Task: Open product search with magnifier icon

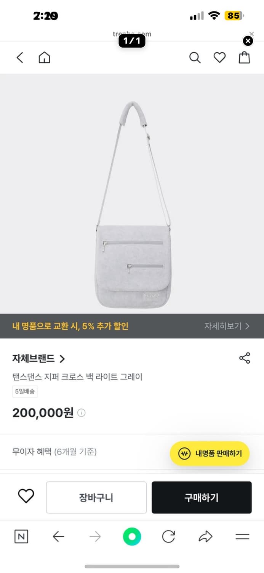Action: coord(195,57)
